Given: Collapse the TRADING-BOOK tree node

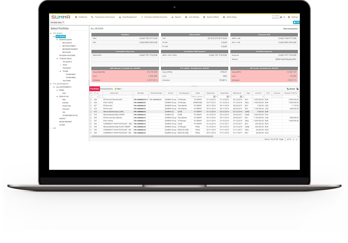Looking at the screenshot, I should click(x=57, y=59).
